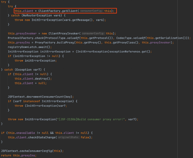Click the && operator in if condition
Screen dimensions: 193x158
point(52,133)
